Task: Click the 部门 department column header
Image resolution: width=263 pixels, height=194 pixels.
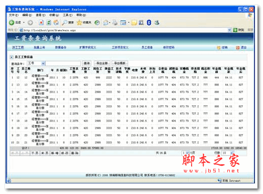Action: tap(40, 70)
